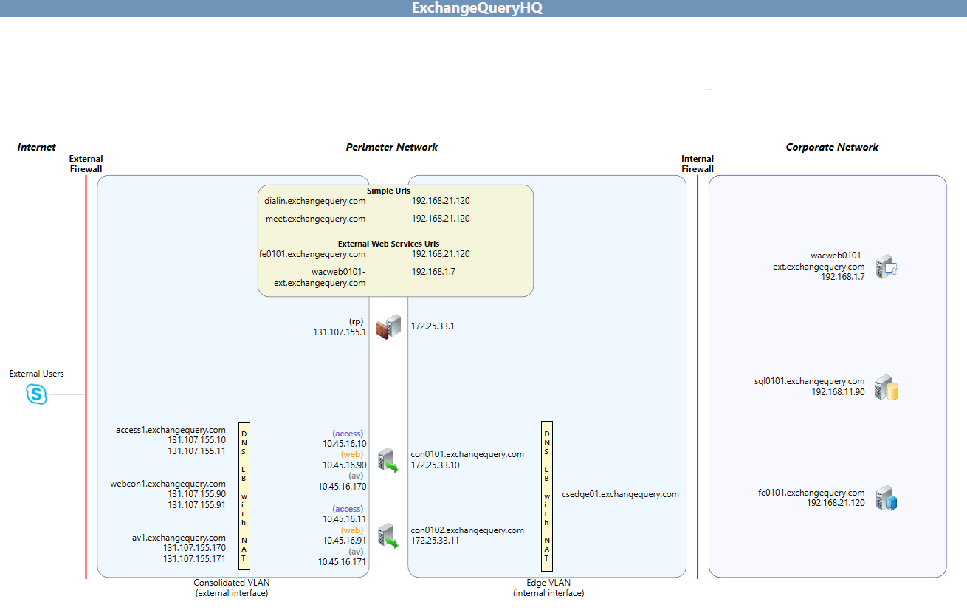This screenshot has height=613, width=967.
Task: Click sql0101.exchangequery.com label
Action: [x=809, y=381]
